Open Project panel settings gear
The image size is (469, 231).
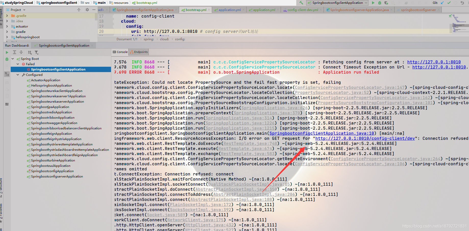[x=87, y=10]
